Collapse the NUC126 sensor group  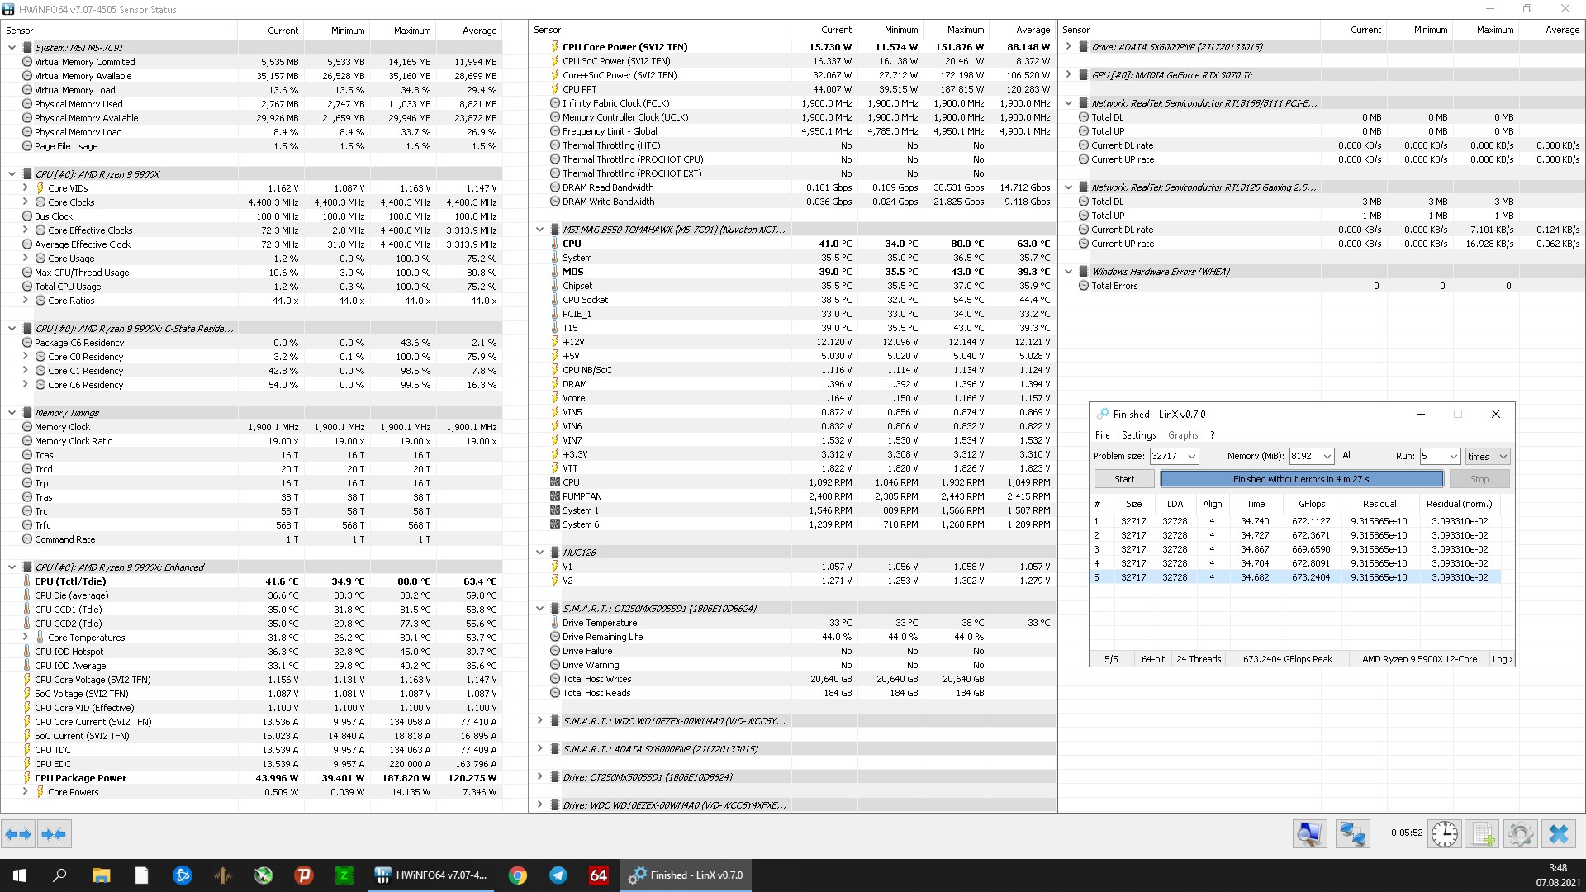540,553
